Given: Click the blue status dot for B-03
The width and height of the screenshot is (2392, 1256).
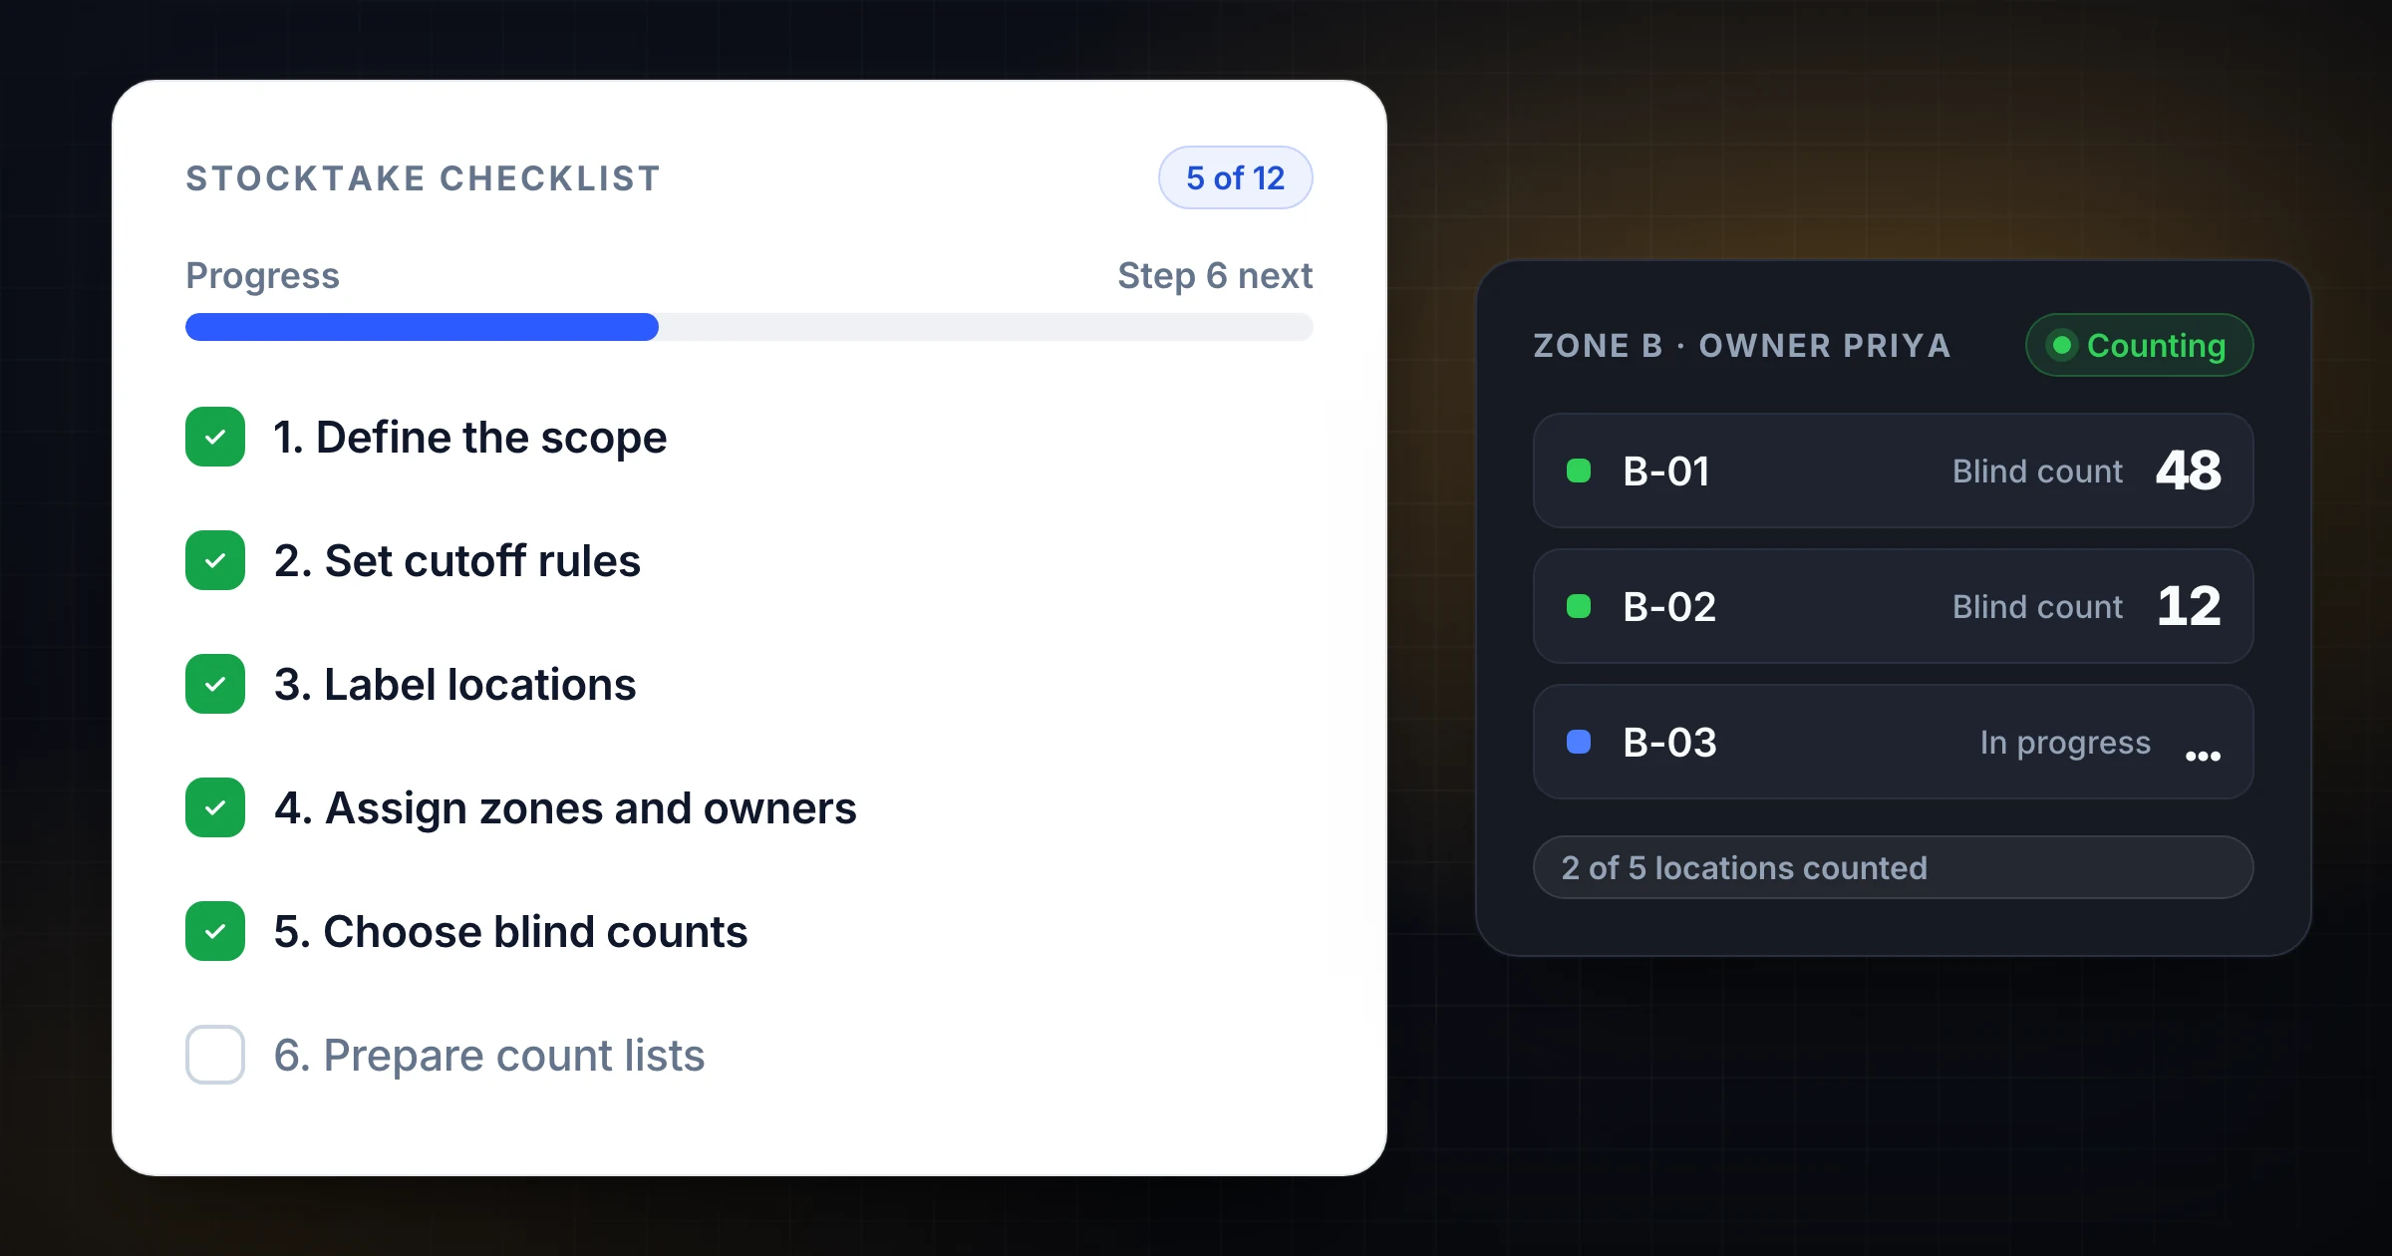Looking at the screenshot, I should (x=1579, y=742).
